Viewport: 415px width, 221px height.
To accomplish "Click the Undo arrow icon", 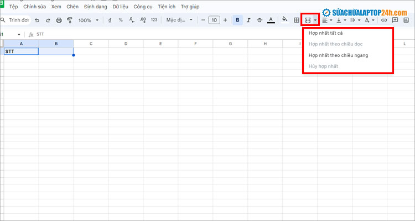I will tap(37, 20).
